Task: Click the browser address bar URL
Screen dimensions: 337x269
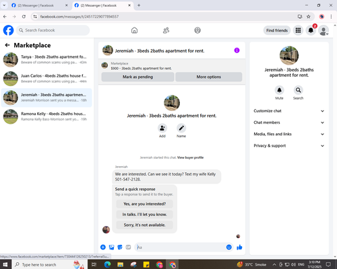Action: (x=80, y=17)
